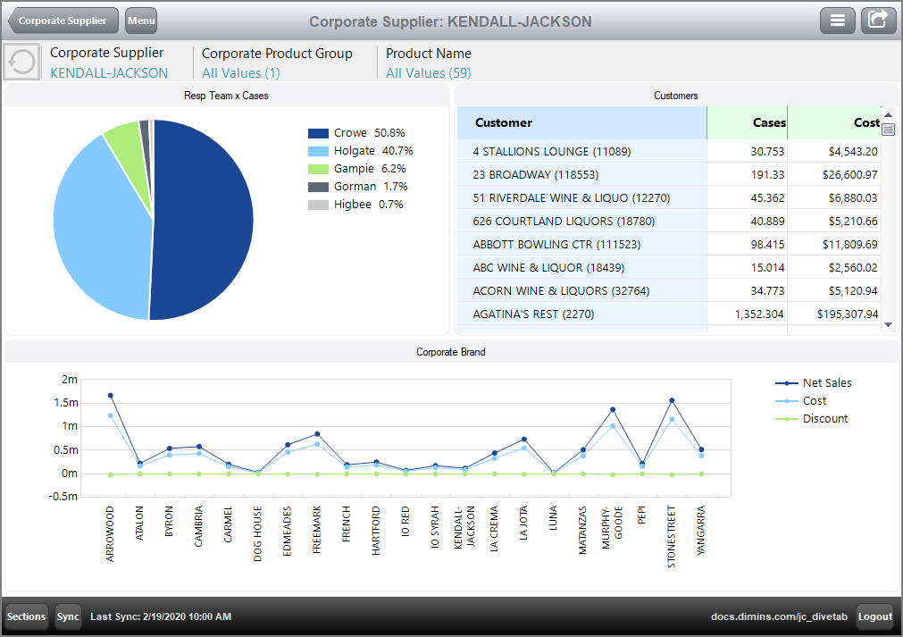The image size is (903, 637).
Task: Click the customers table scroll up arrow
Action: tap(888, 114)
